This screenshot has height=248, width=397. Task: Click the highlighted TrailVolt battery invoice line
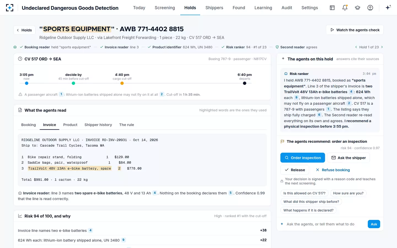tap(69, 168)
